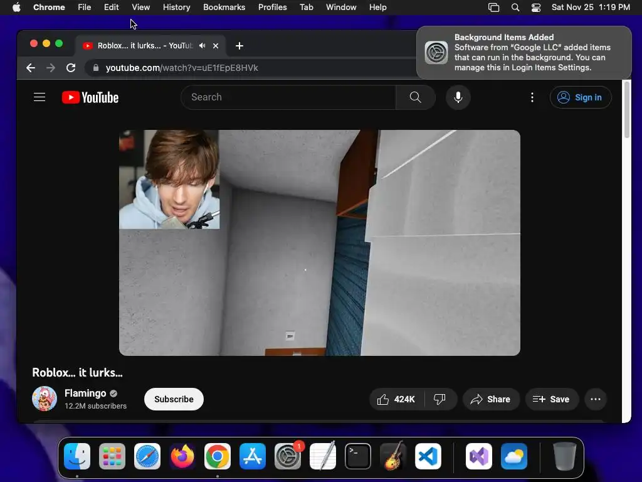Open the Tab menu

tap(306, 7)
